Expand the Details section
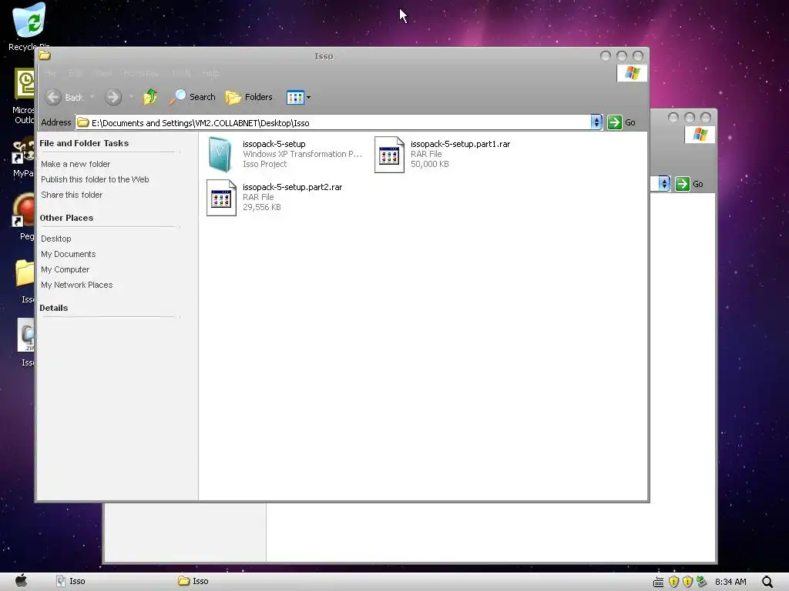 (x=53, y=308)
